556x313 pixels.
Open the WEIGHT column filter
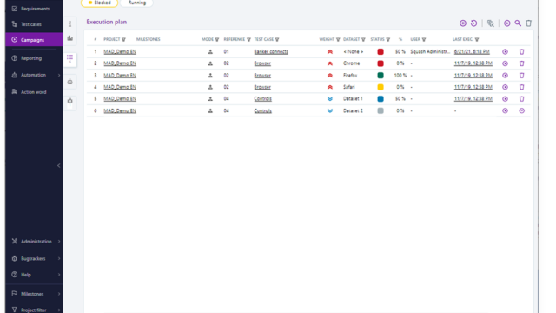point(338,39)
